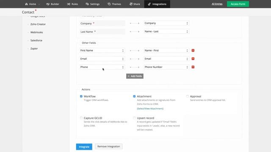
Task: Tick the Upsert record checkbox
Action: coord(134,118)
